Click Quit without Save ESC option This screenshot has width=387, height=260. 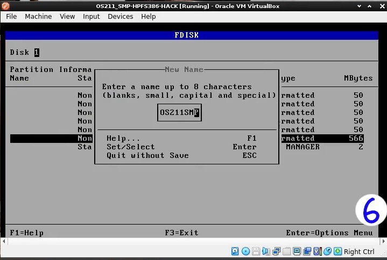[181, 156]
